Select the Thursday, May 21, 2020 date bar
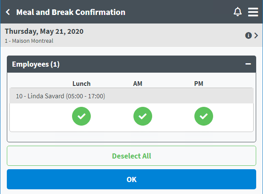Viewport: 263px width, 194px height. 131,35
